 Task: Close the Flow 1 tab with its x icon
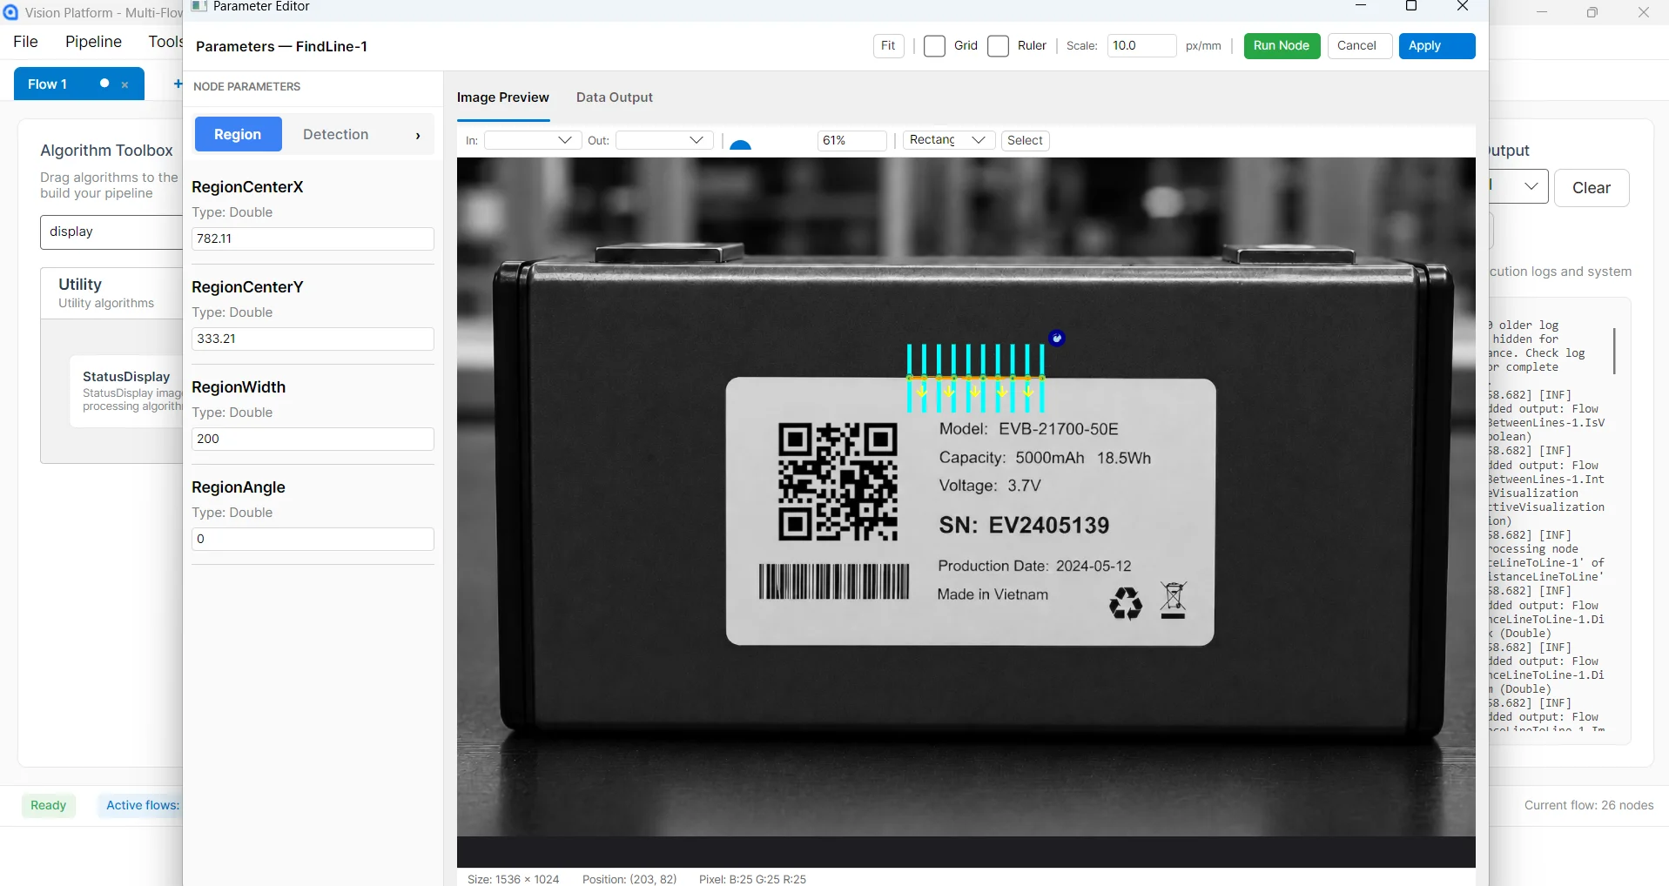[x=125, y=84]
